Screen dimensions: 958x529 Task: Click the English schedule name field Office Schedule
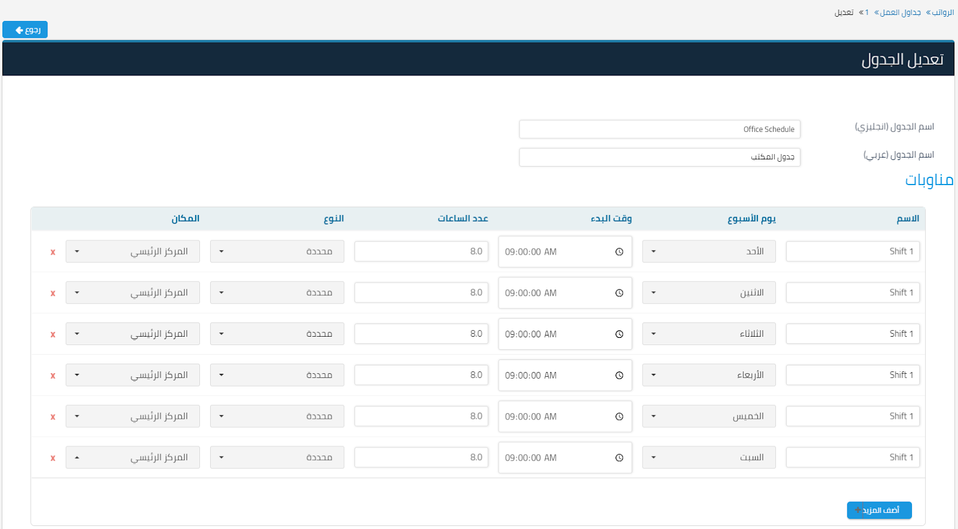(659, 129)
